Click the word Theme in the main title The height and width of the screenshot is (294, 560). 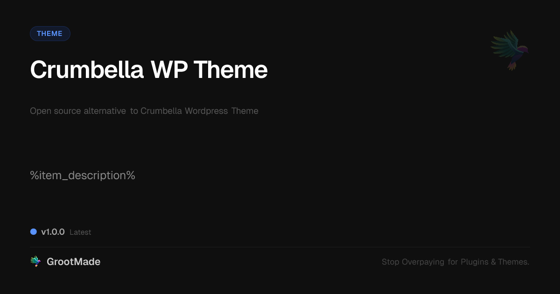(x=231, y=70)
